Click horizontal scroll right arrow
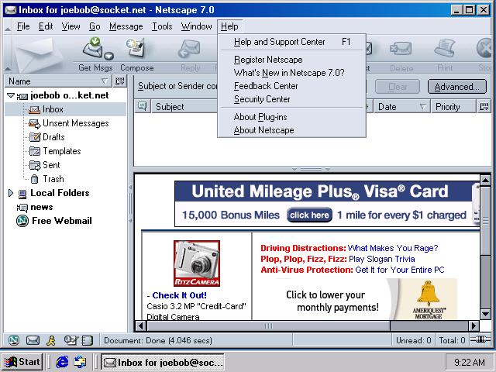The image size is (496, 372). 474,325
